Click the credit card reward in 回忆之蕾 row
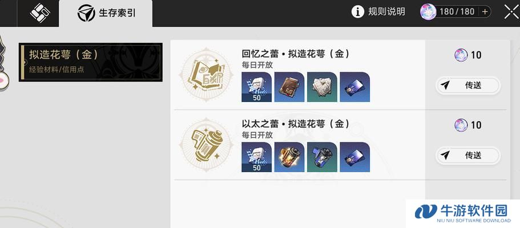This screenshot has height=228, width=520. pyautogui.click(x=355, y=87)
